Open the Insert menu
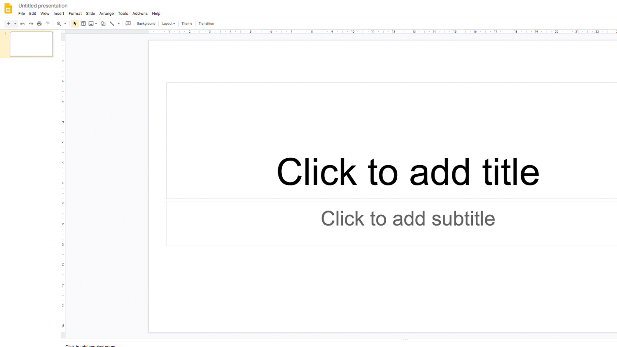 [x=59, y=13]
